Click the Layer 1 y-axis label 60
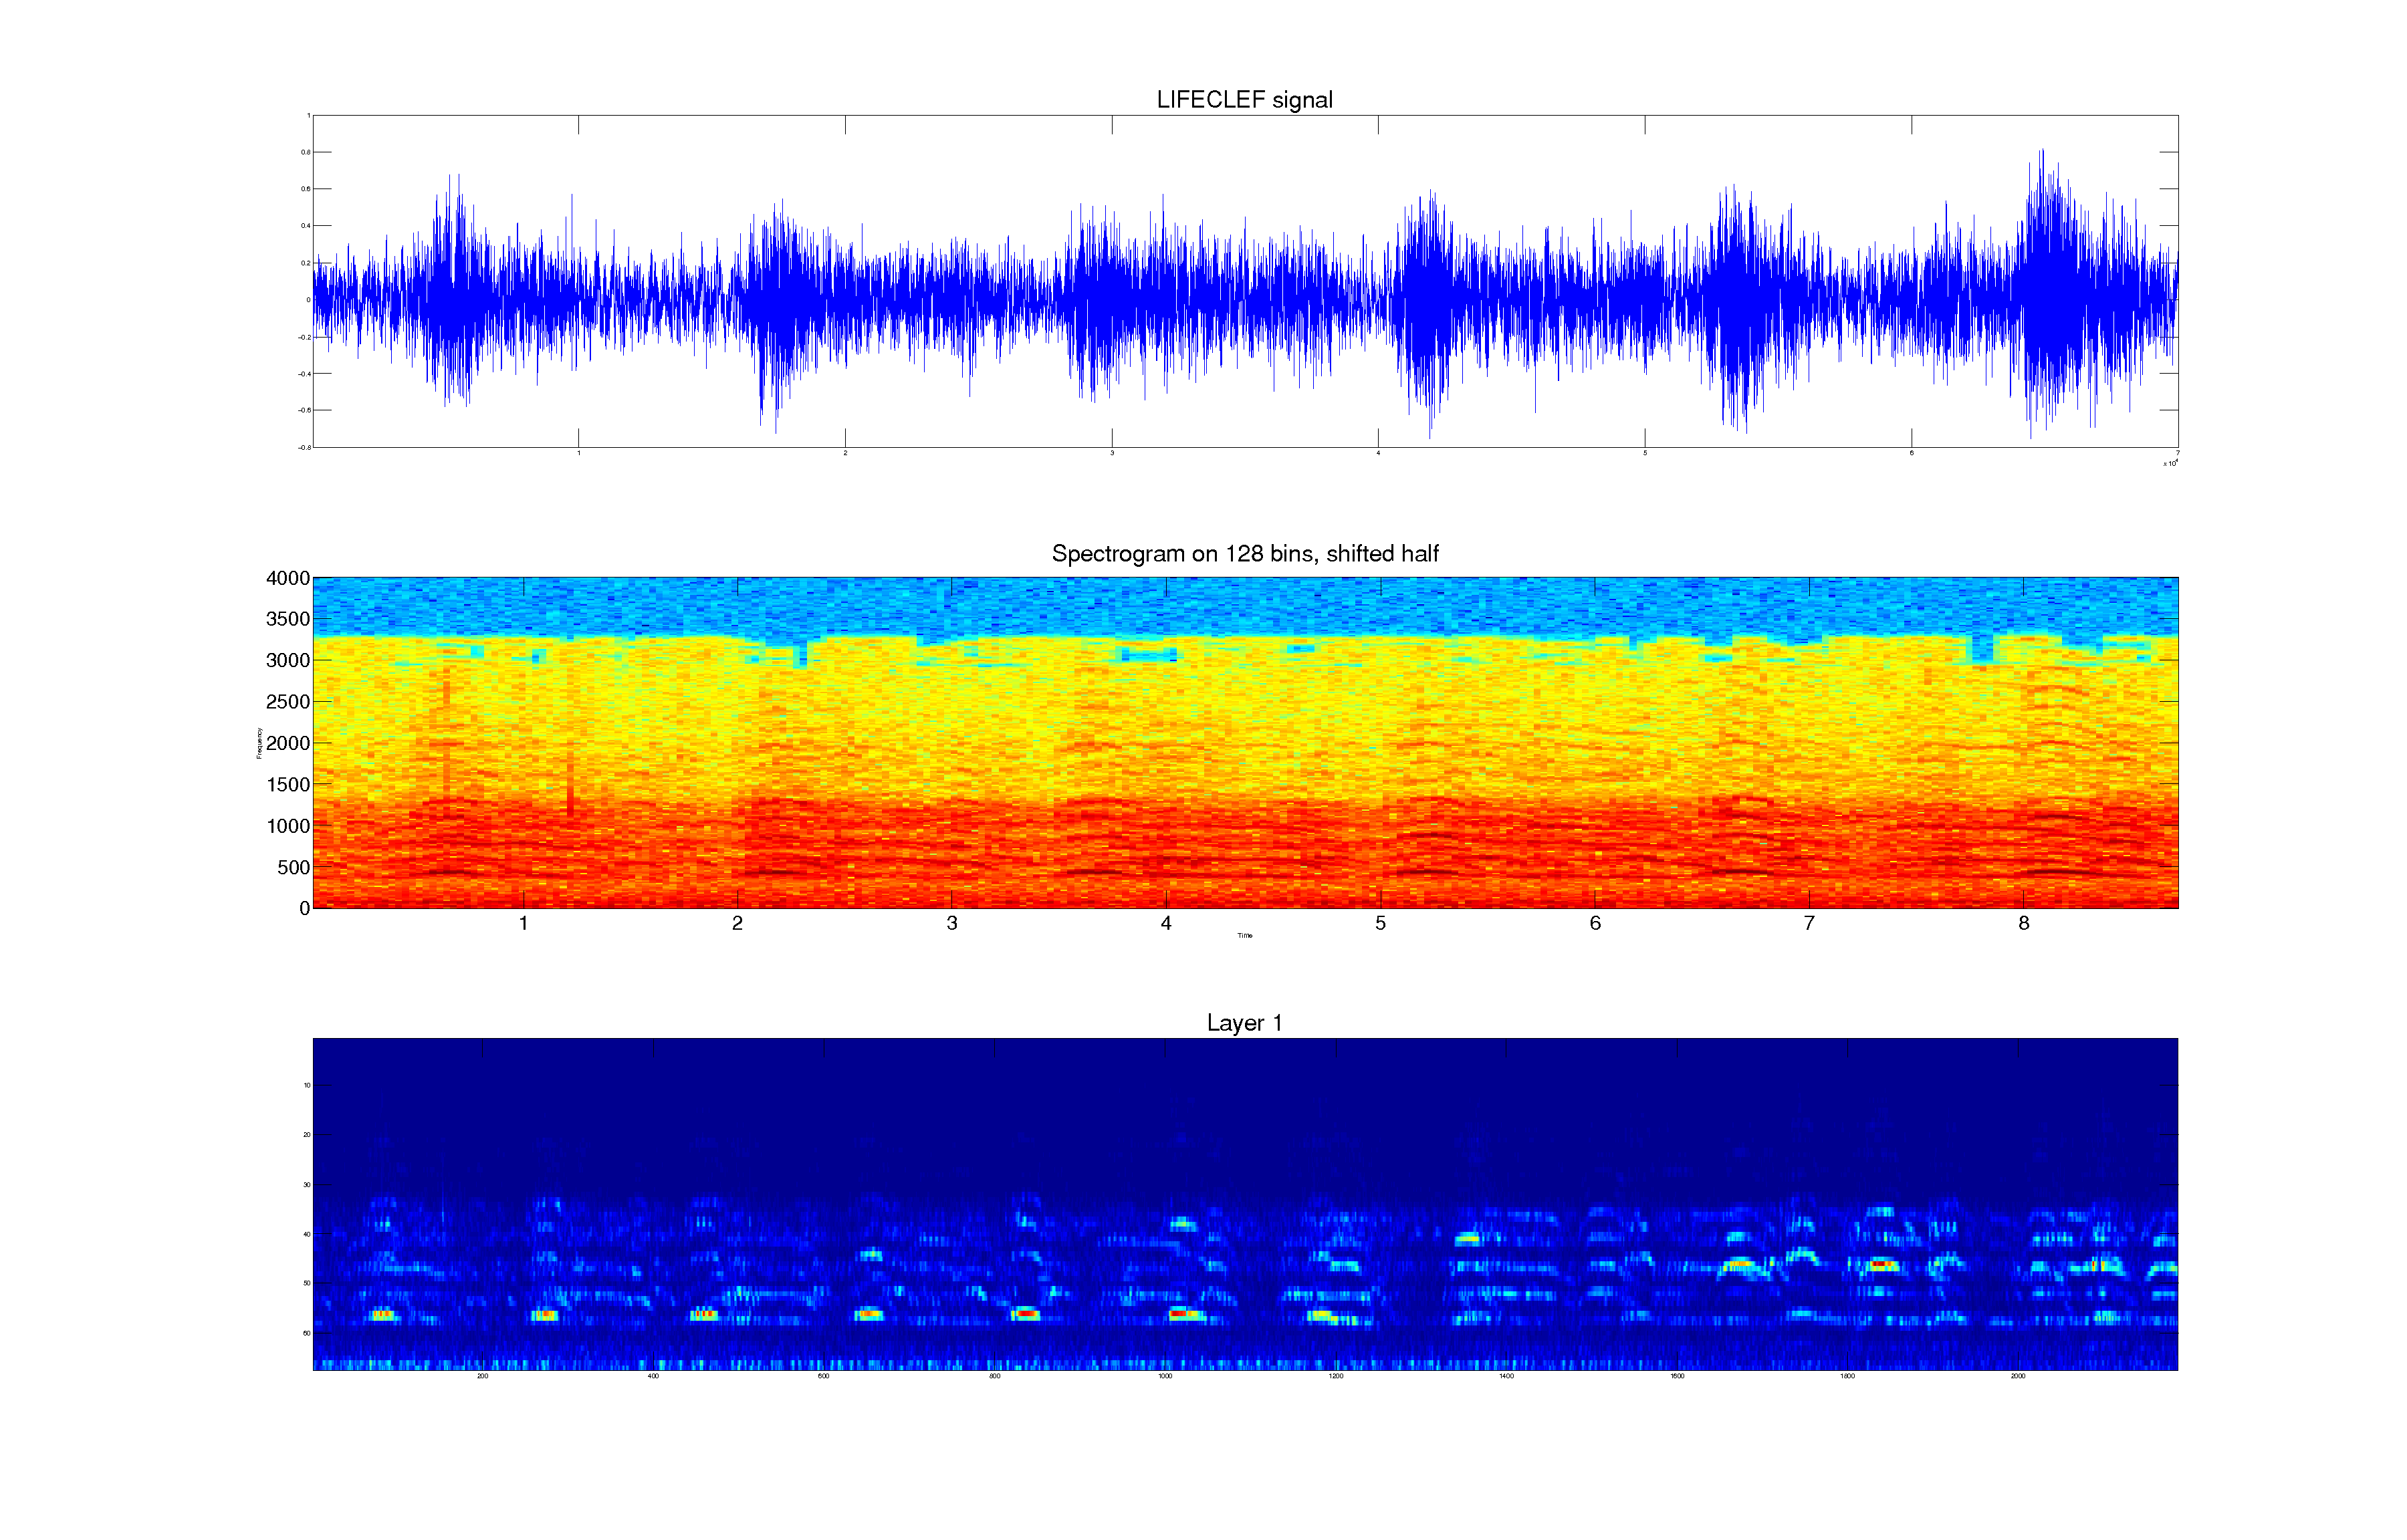 pos(306,1333)
